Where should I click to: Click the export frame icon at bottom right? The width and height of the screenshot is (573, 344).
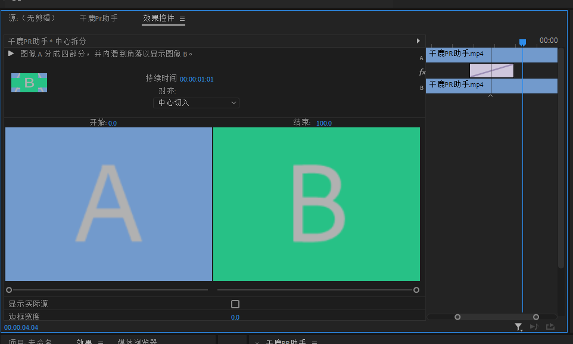point(550,326)
